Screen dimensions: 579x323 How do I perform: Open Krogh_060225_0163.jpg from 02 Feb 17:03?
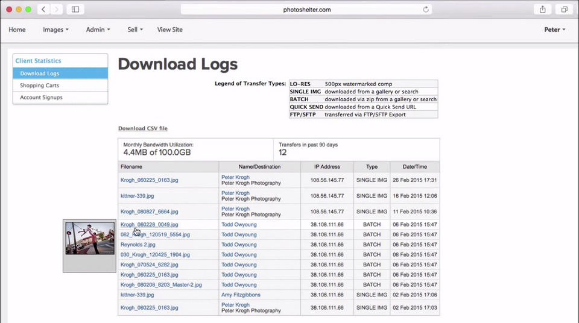[x=149, y=308]
